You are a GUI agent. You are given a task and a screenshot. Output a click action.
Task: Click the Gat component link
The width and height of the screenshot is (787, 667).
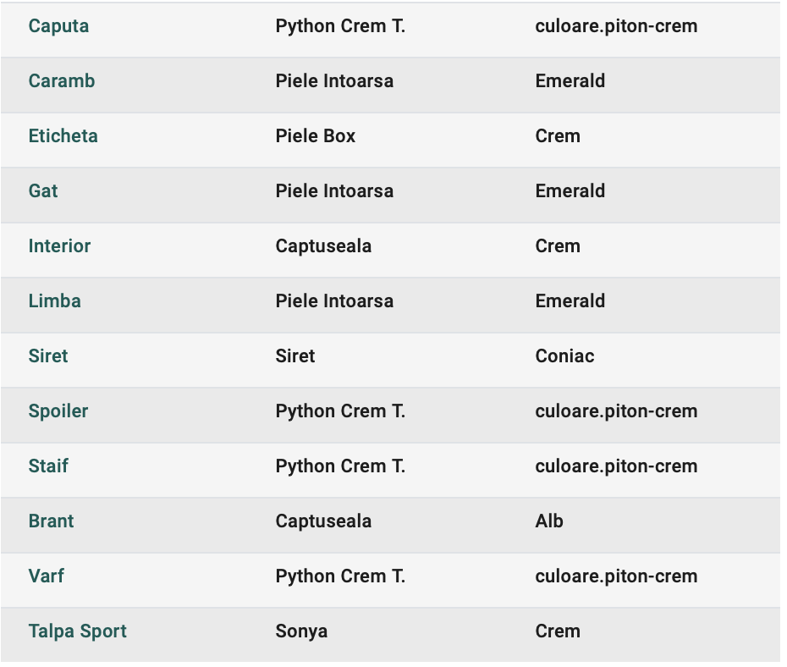click(43, 191)
